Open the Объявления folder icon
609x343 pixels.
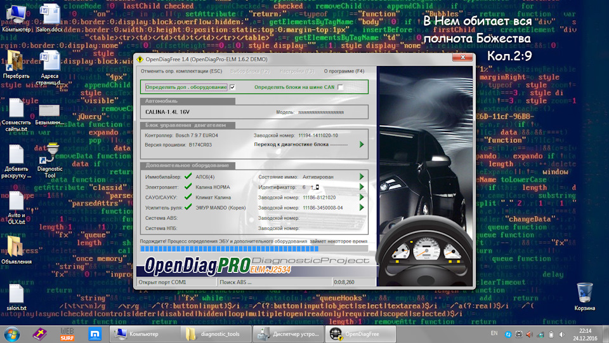[16, 250]
